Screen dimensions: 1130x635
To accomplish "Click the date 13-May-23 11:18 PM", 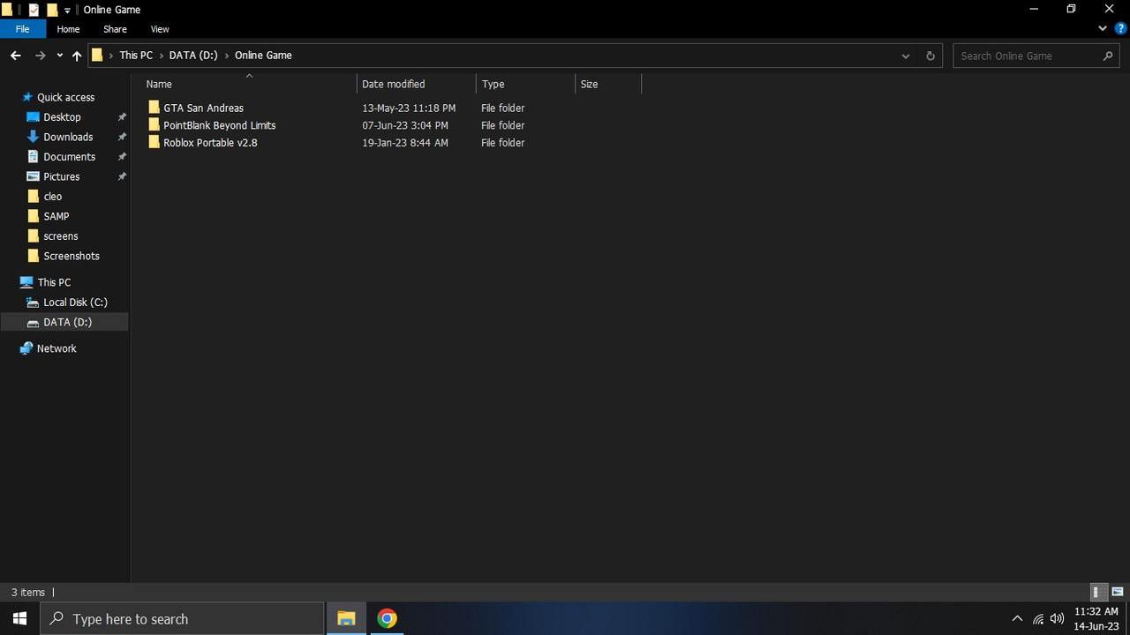I will point(409,108).
